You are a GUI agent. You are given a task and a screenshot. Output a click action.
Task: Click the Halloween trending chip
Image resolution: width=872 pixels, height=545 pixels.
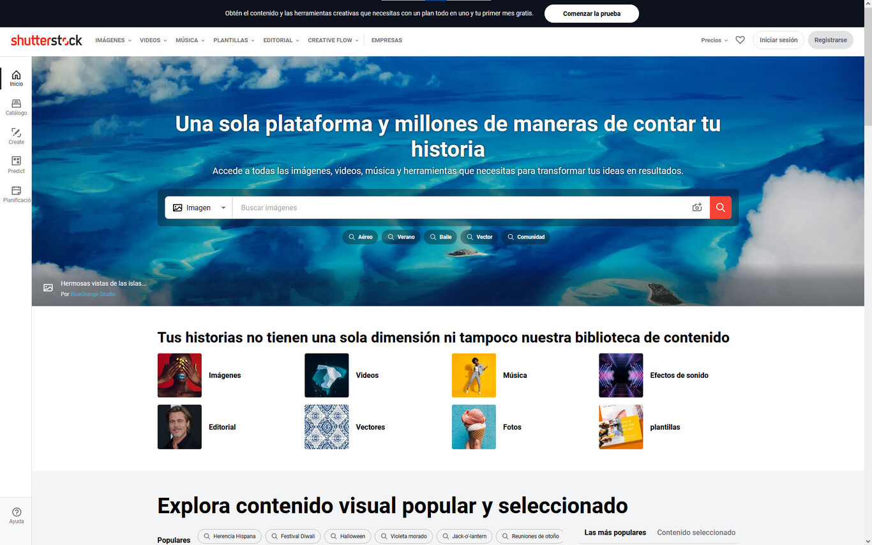(x=347, y=536)
